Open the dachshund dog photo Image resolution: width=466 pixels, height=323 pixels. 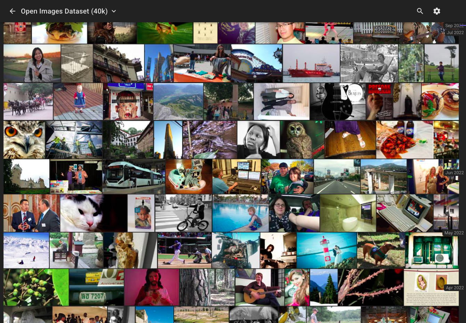coord(381,250)
